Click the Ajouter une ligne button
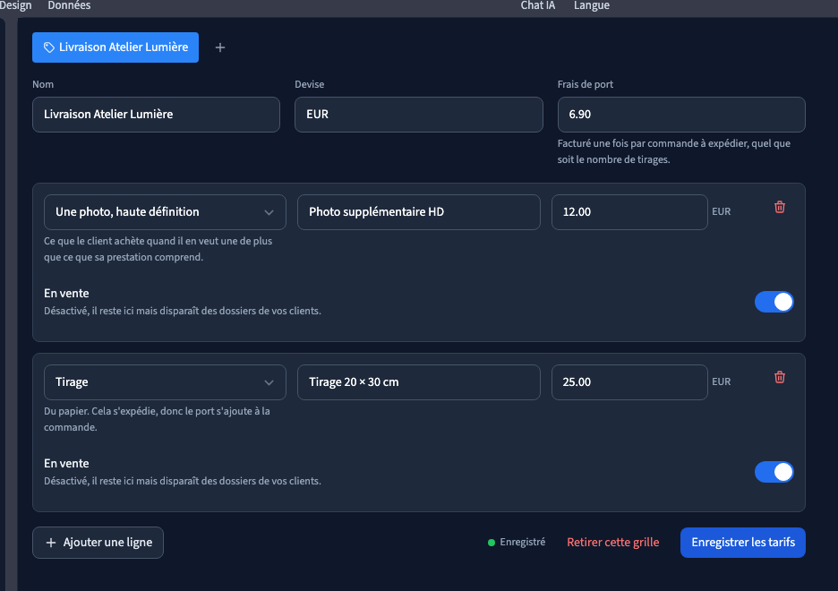Image resolution: width=838 pixels, height=591 pixels. [x=98, y=543]
